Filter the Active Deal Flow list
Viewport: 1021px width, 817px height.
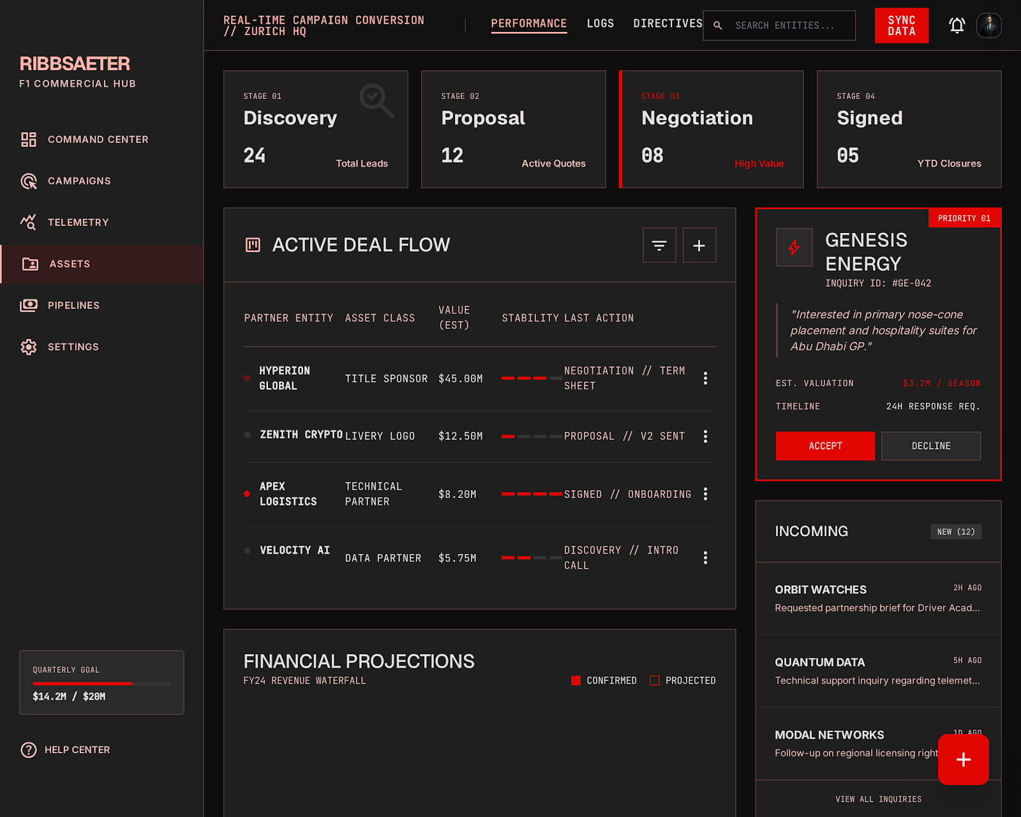point(659,245)
